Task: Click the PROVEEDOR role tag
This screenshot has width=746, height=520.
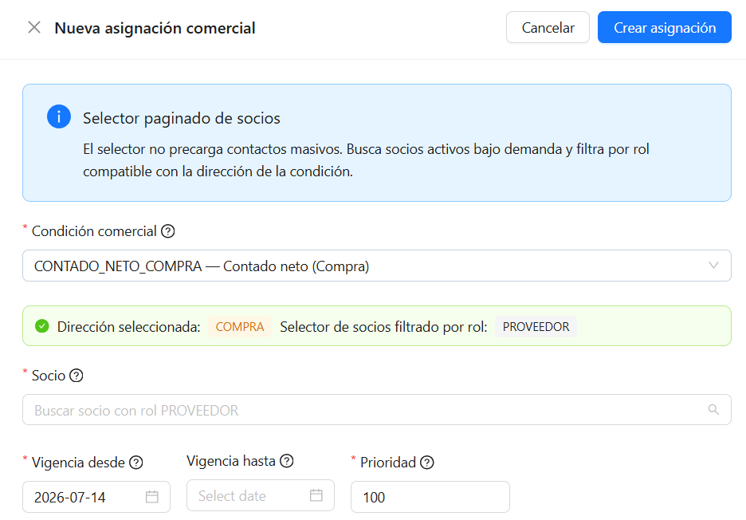Action: click(x=536, y=327)
